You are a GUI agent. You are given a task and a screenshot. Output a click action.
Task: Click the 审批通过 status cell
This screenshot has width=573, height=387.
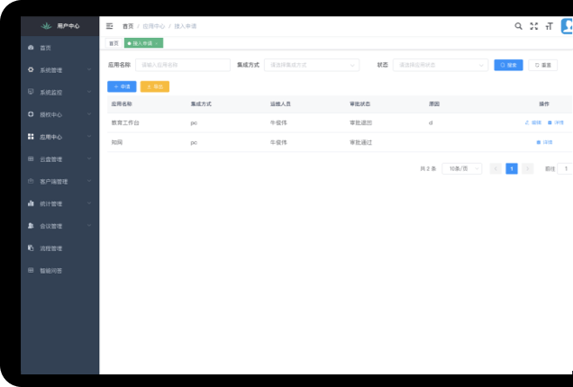tap(360, 142)
